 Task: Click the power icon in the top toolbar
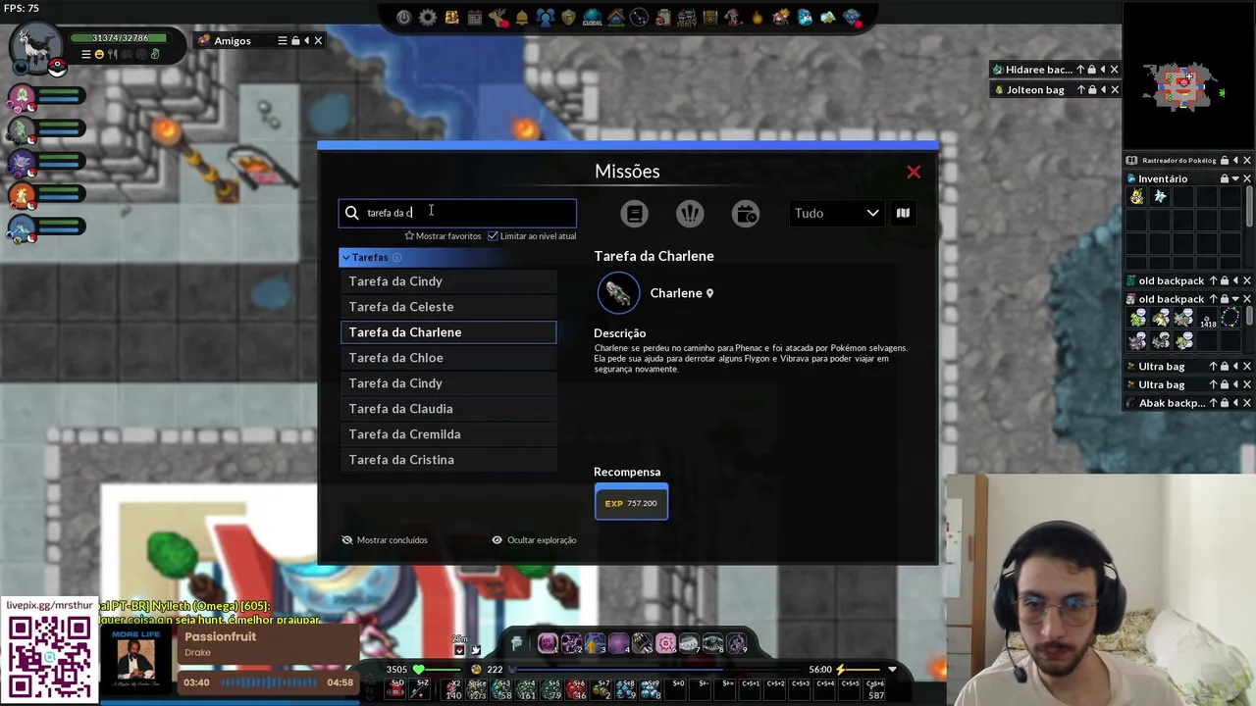pos(403,18)
